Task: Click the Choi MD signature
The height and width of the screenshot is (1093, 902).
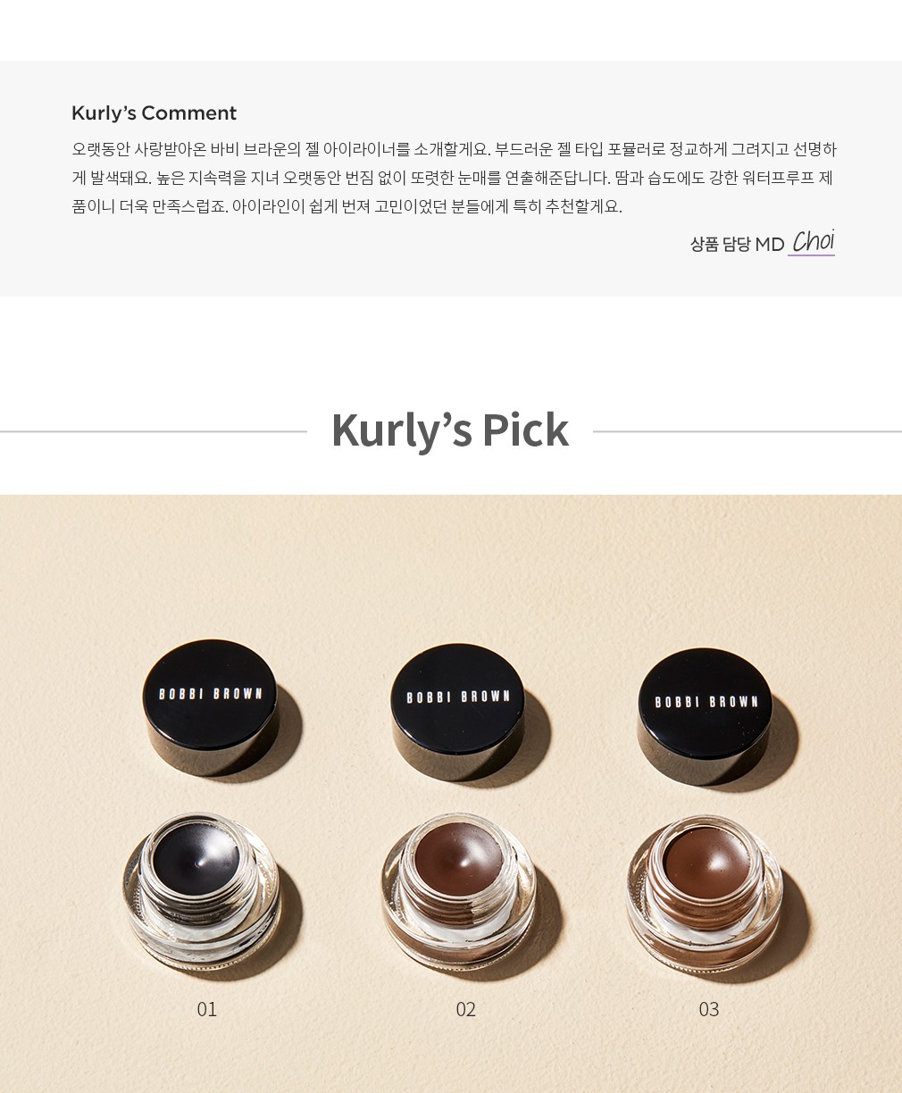Action: click(812, 242)
